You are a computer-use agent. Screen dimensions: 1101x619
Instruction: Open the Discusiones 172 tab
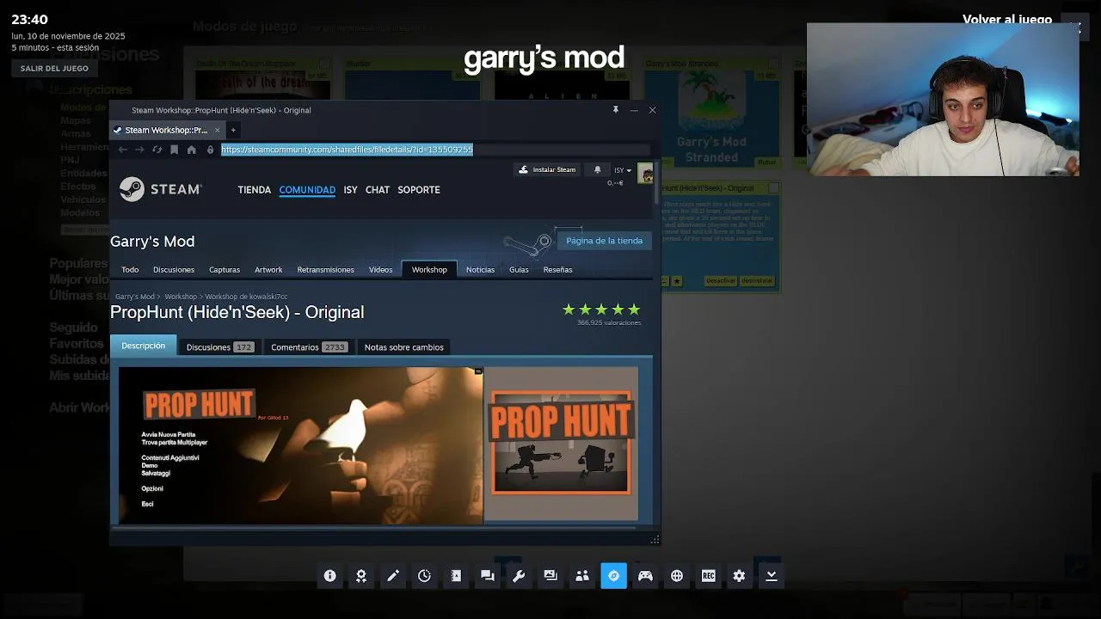(219, 347)
